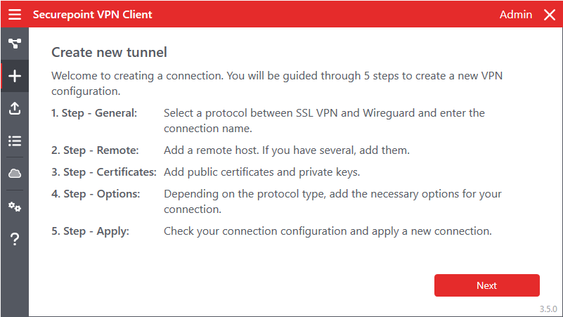Click the 1. Step - General label
Viewport: 563px width, 317px height.
point(94,112)
